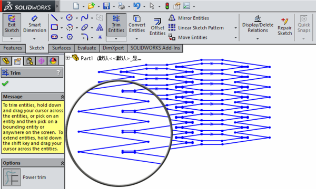Click the Quick Snaps tool
The height and width of the screenshot is (189, 316).
(x=304, y=24)
